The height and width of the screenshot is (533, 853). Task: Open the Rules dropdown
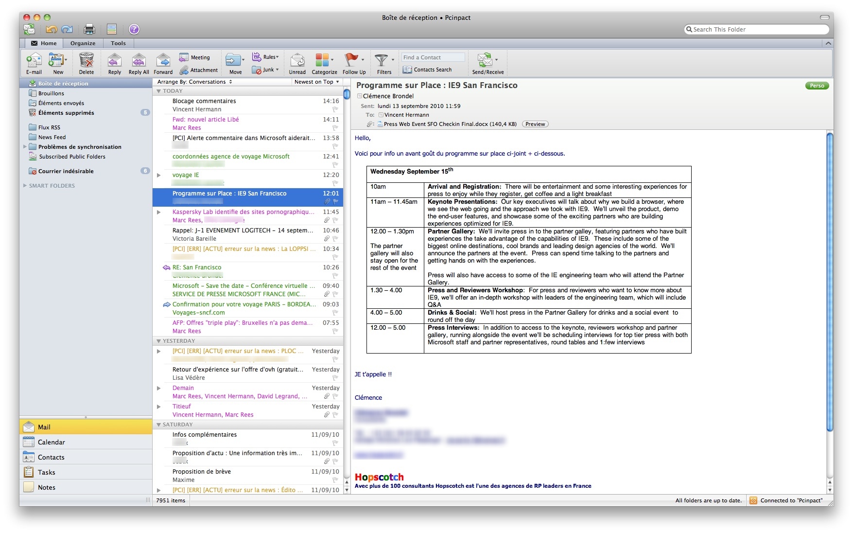[265, 57]
